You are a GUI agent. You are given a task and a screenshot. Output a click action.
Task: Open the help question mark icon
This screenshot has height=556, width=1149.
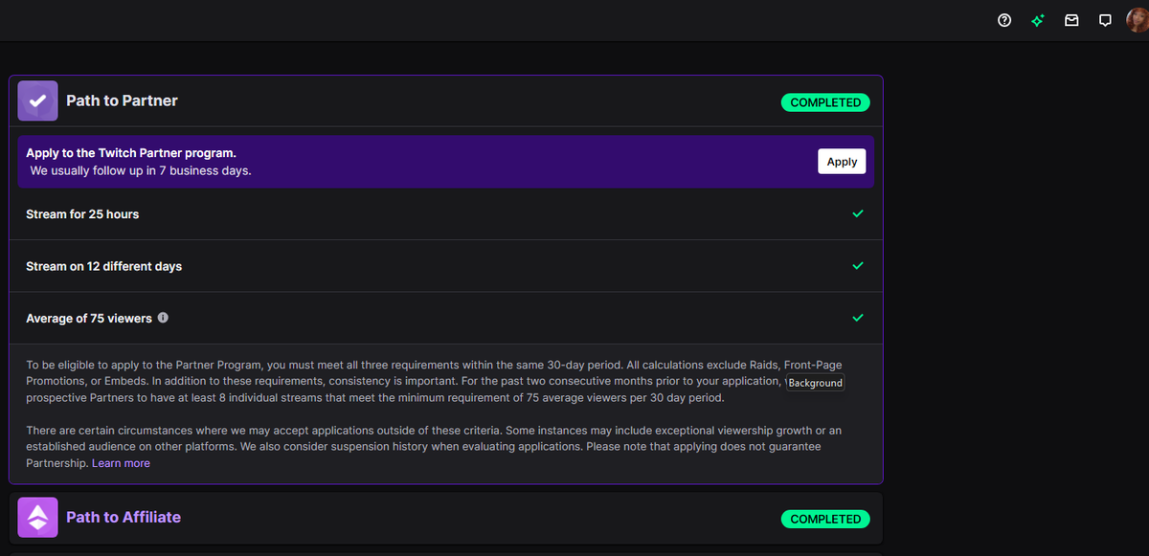1004,20
